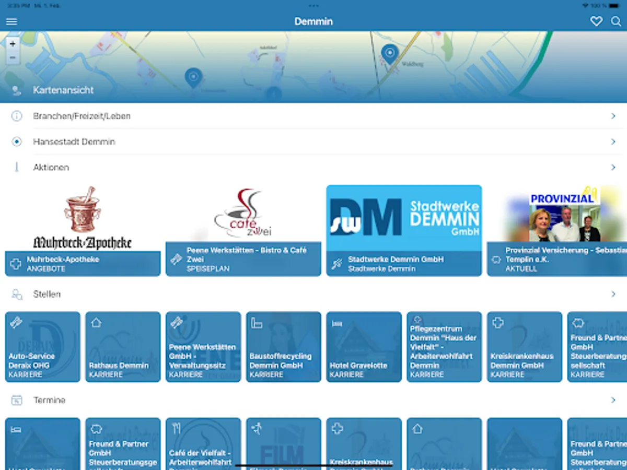Tap the info icon beside Branchen/Freizeit/Leben

click(17, 116)
